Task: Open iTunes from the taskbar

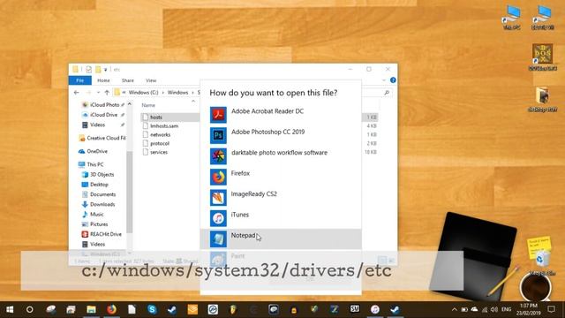Action: 374,309
